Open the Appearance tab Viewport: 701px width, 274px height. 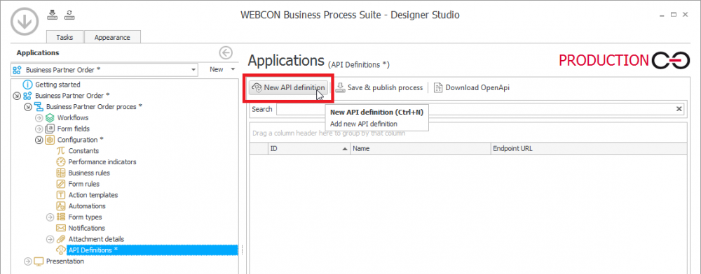click(112, 38)
